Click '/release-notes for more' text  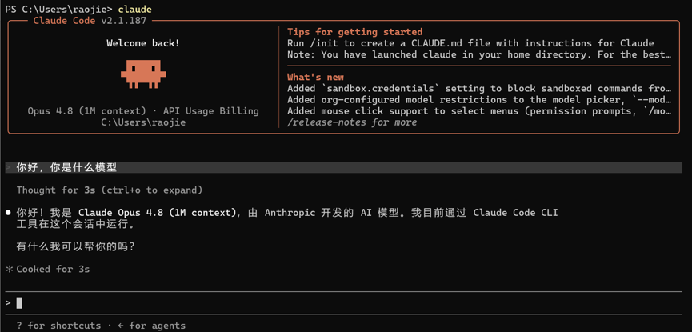point(352,122)
